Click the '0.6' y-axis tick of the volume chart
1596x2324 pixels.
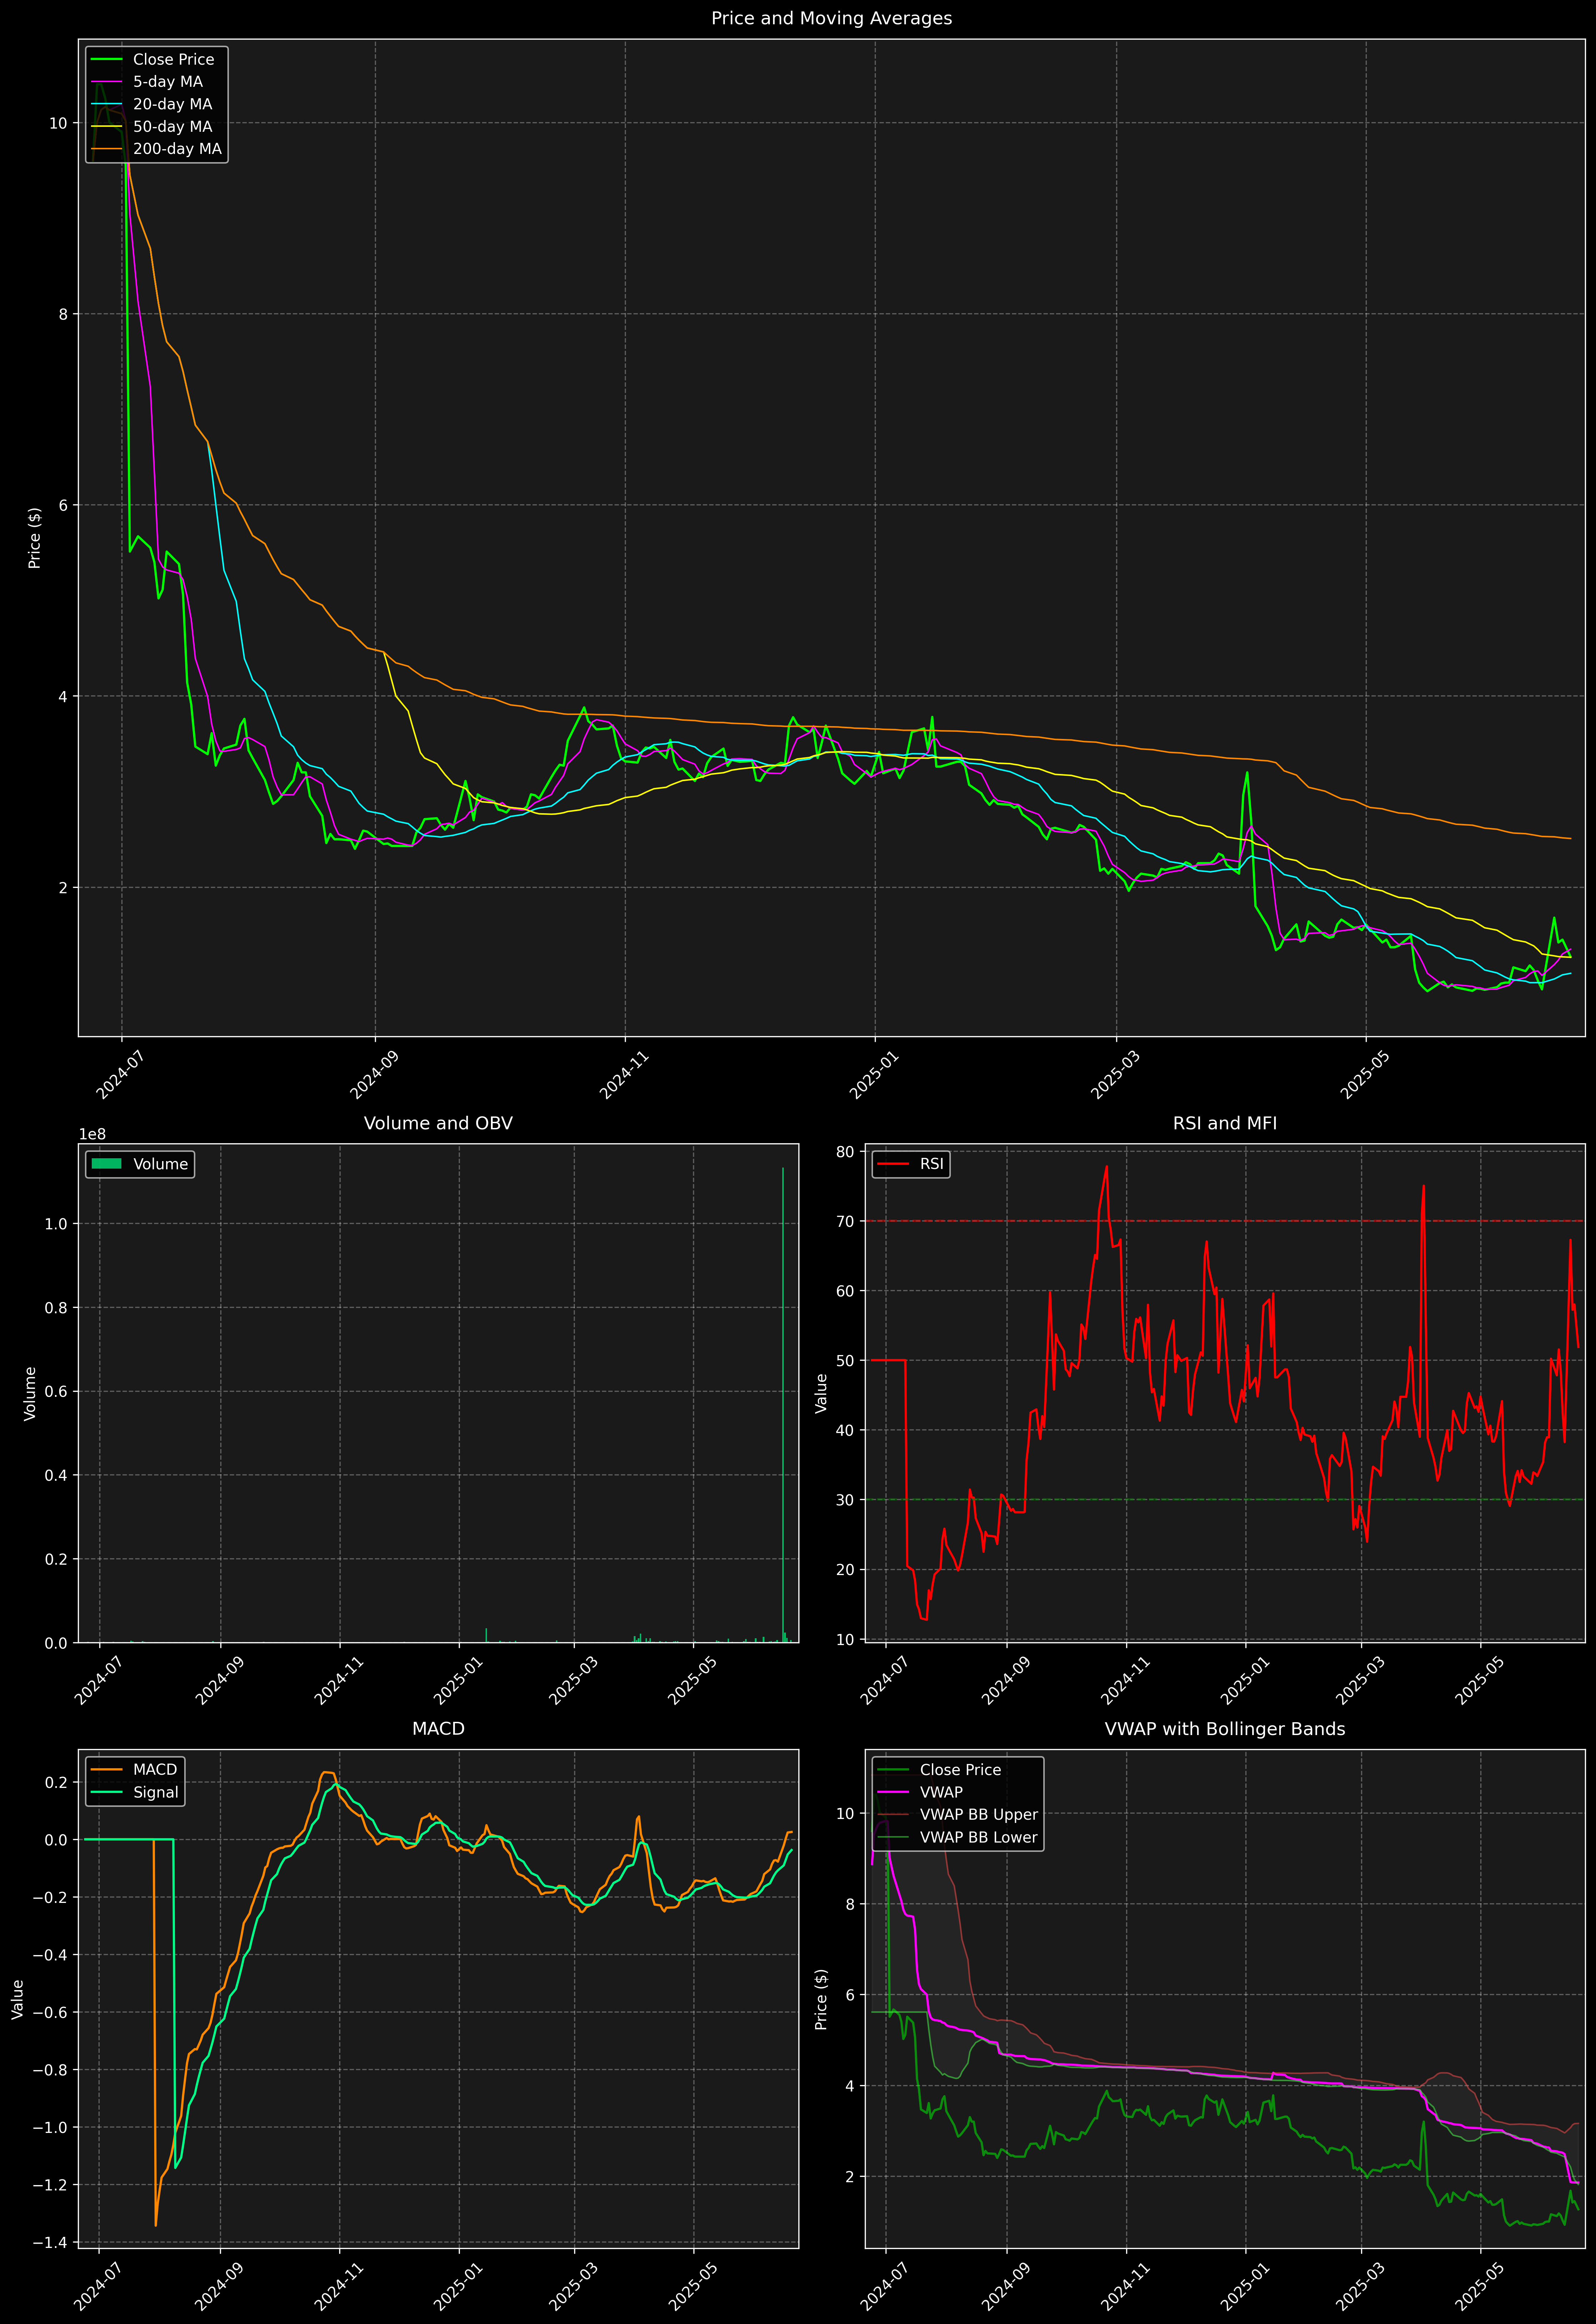(57, 1392)
